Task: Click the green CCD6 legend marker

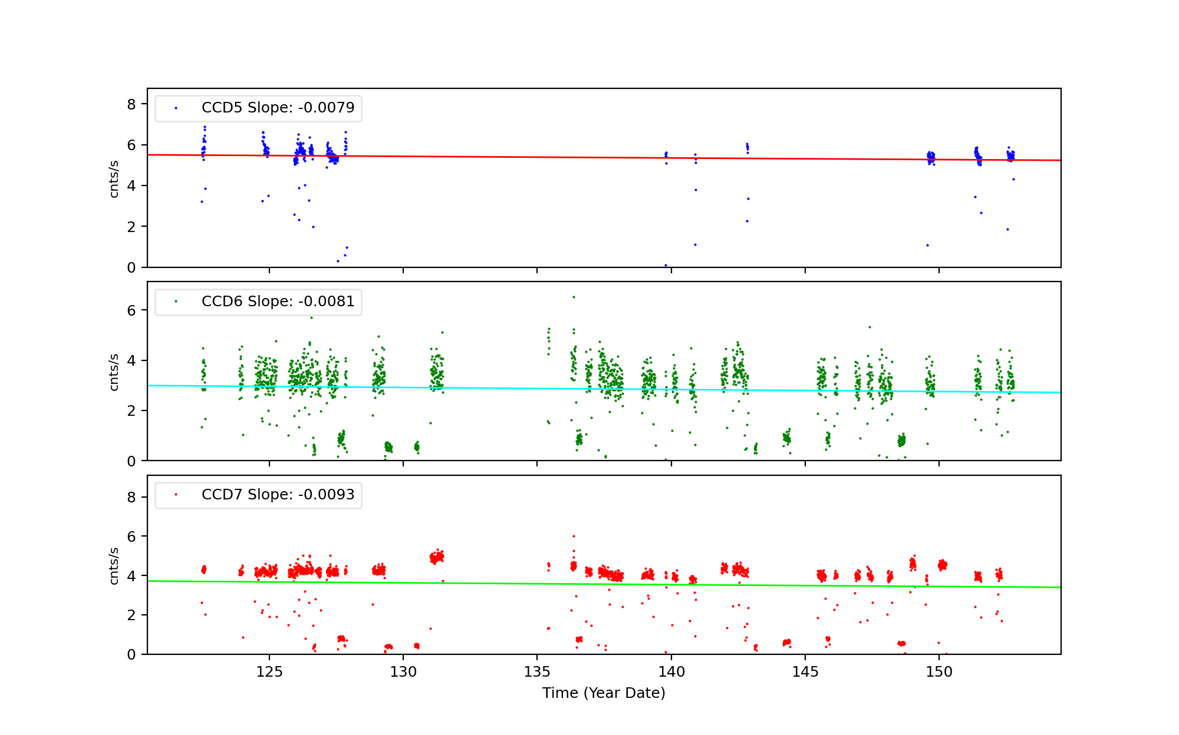Action: (176, 302)
